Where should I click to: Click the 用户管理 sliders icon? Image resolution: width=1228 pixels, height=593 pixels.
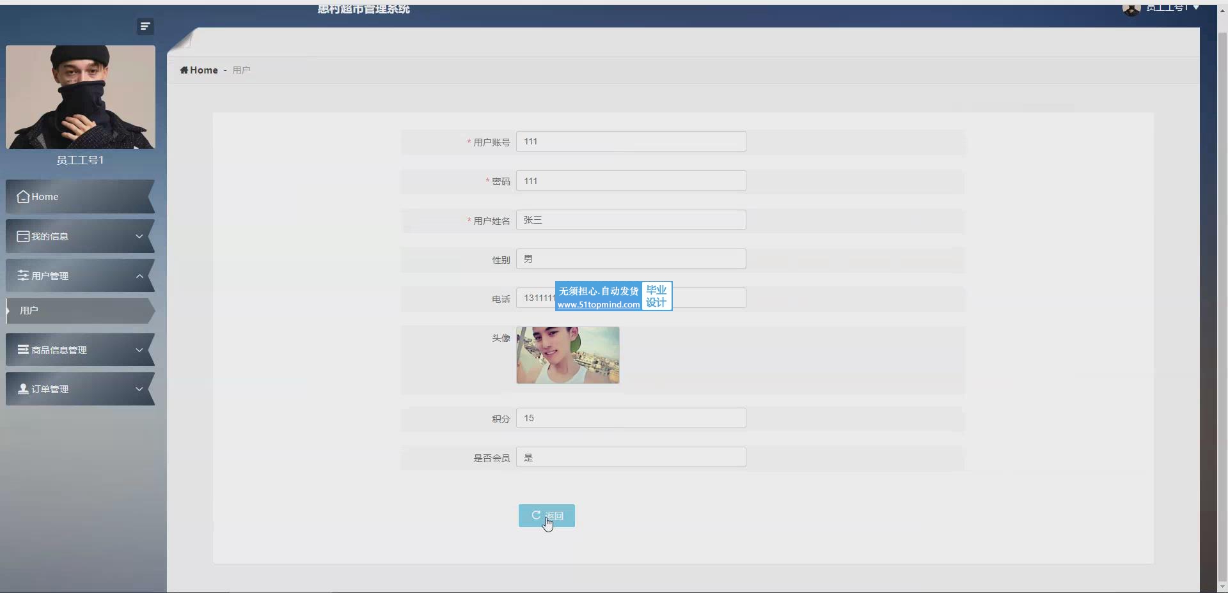coord(23,275)
